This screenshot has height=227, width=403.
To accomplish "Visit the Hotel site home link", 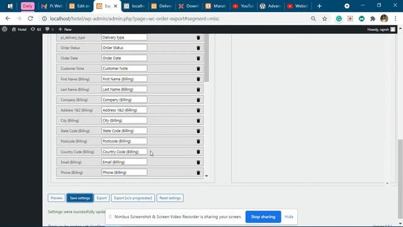I will 19,30.
